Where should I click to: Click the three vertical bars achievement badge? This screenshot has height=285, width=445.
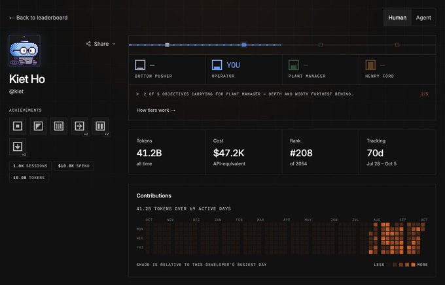[59, 126]
